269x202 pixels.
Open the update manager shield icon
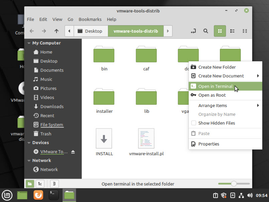point(224,195)
